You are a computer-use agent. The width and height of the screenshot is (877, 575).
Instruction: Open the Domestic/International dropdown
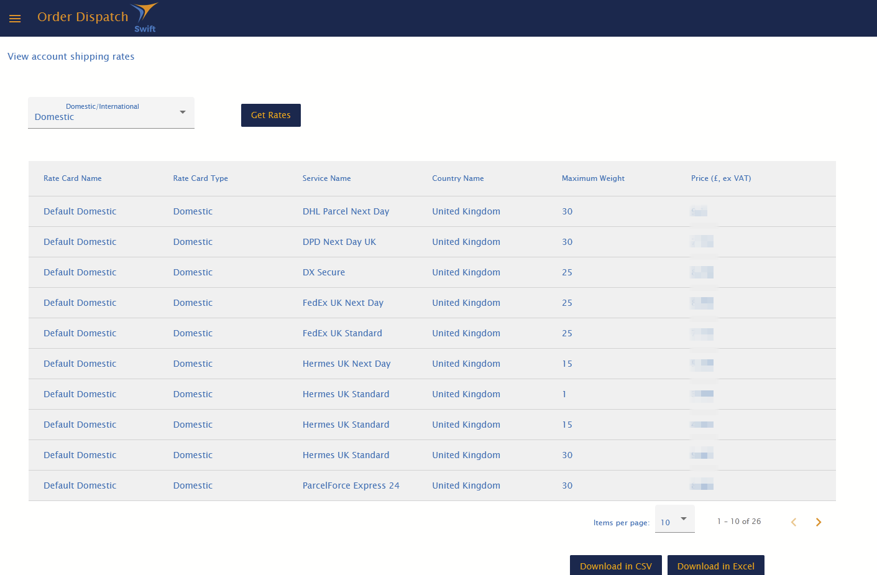(x=111, y=113)
